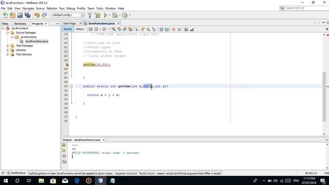Open Output settings icon below stop button

(64, 161)
